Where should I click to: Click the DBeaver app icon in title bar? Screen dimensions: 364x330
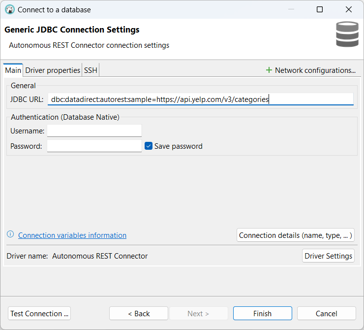pyautogui.click(x=9, y=9)
